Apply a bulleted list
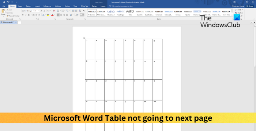This screenshot has height=131, width=256. tap(58, 11)
